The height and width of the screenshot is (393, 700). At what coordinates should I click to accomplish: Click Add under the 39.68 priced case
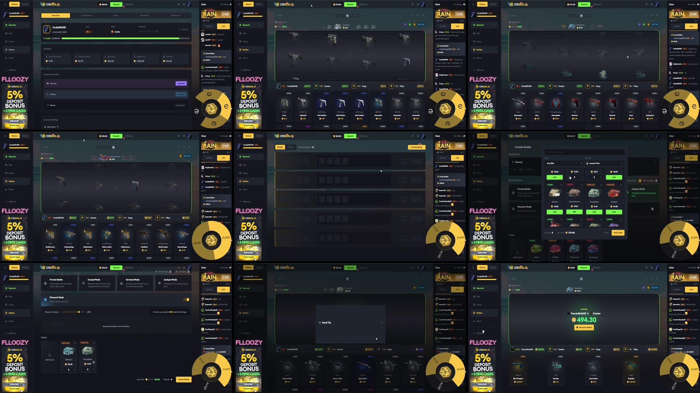coord(555,177)
